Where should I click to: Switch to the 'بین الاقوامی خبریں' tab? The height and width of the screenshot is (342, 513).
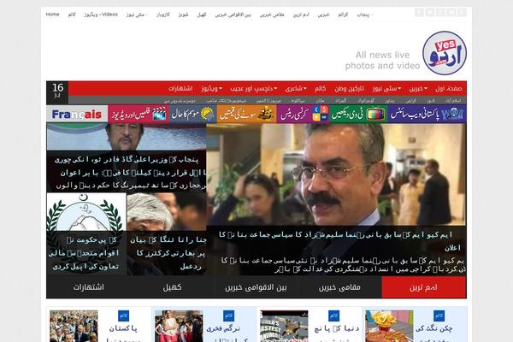click(256, 287)
